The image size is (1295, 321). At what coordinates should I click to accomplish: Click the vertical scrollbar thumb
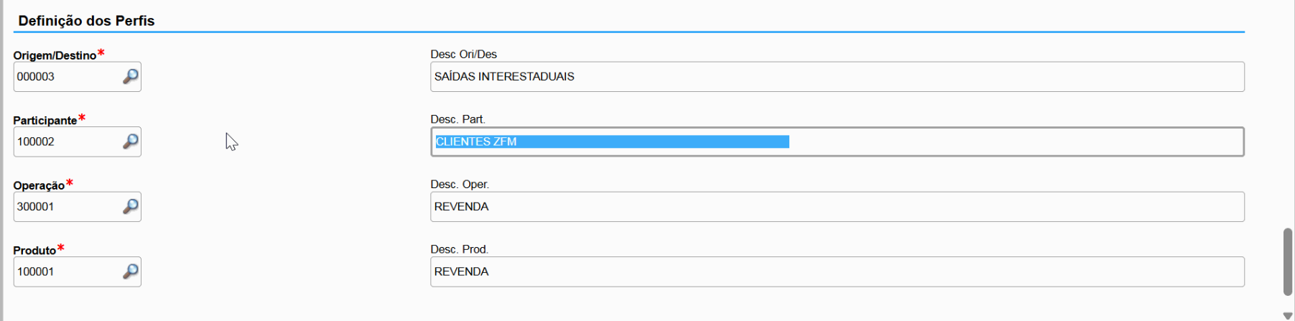(x=1288, y=261)
